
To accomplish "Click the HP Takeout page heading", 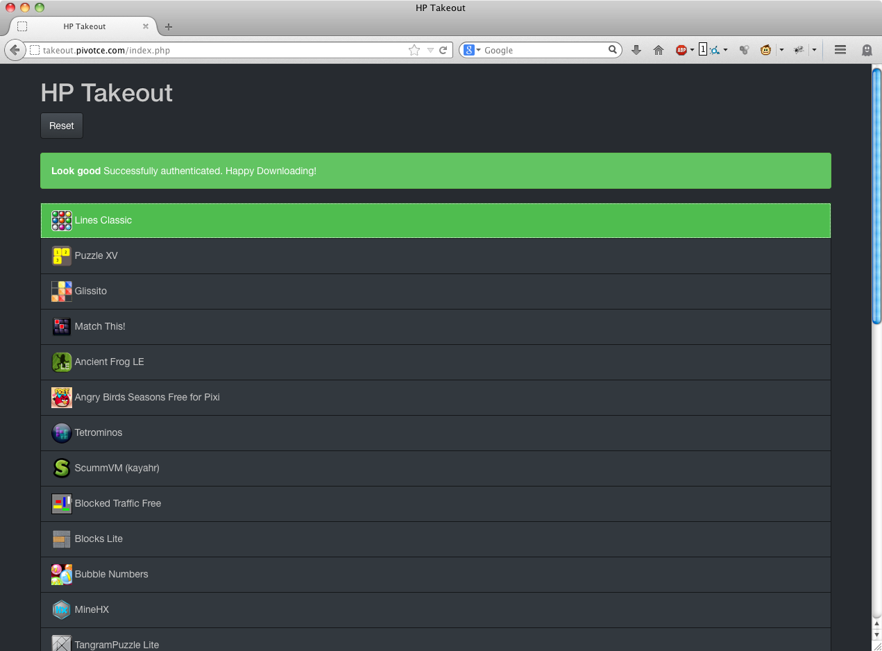I will (x=107, y=93).
